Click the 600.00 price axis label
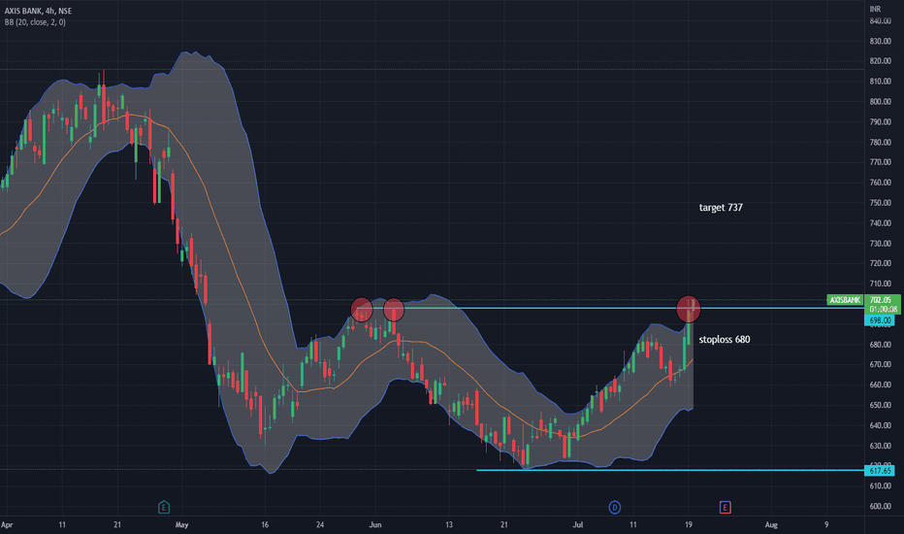904x534 pixels. point(881,506)
